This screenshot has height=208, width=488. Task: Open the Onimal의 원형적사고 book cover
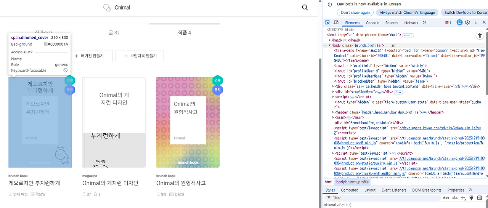point(188,122)
